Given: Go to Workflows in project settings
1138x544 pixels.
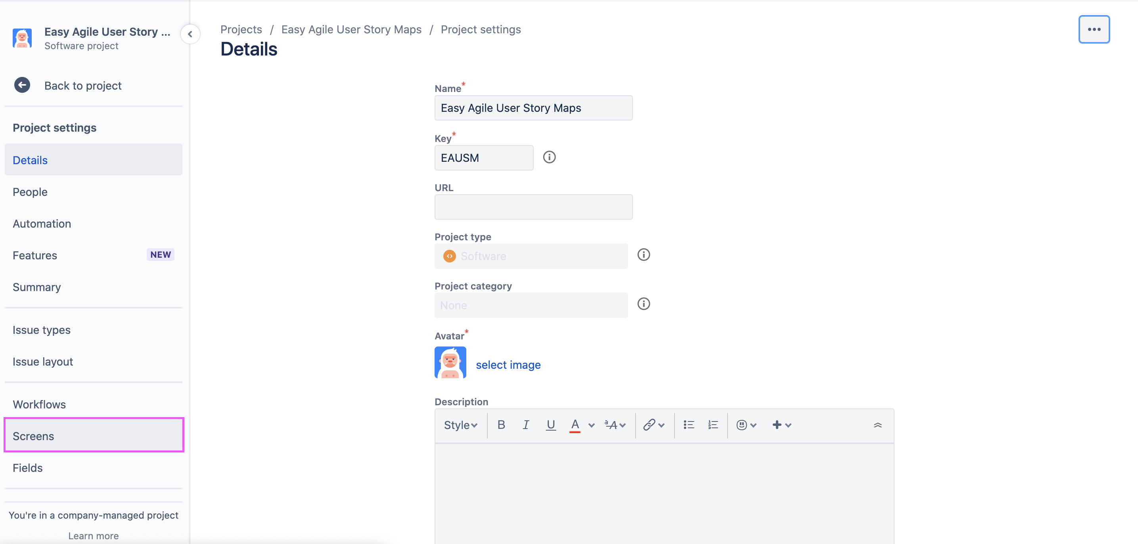Looking at the screenshot, I should pyautogui.click(x=39, y=404).
